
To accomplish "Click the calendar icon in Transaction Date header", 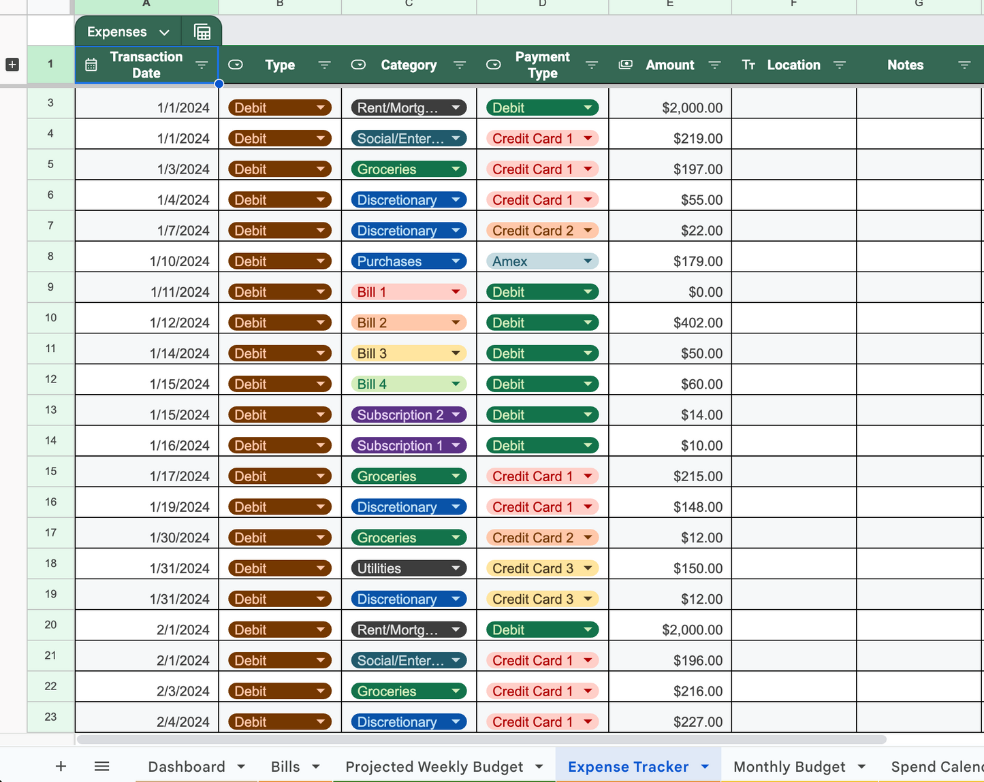I will pos(91,65).
